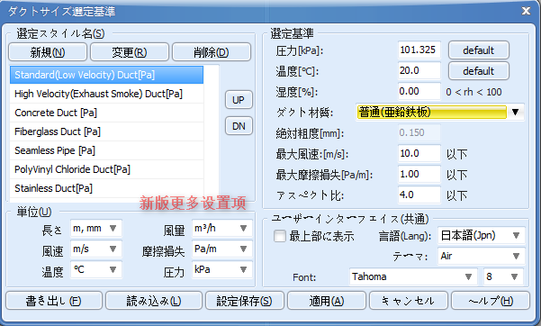Open the テーマ theme dropdown
Image resolution: width=541 pixels, height=326 pixels.
pos(482,257)
